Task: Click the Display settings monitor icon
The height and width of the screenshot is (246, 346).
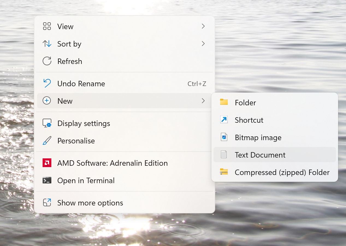Action: 47,123
